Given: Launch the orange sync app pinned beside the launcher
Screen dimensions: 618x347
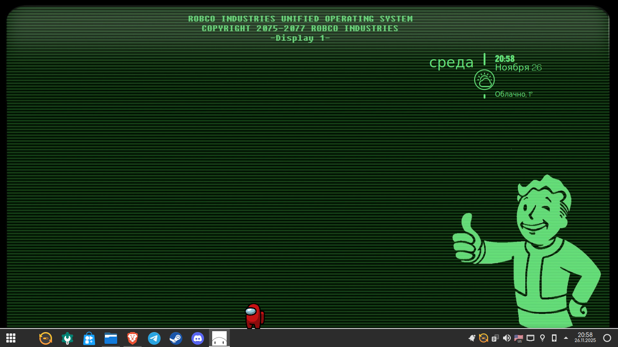Looking at the screenshot, I should pyautogui.click(x=46, y=338).
